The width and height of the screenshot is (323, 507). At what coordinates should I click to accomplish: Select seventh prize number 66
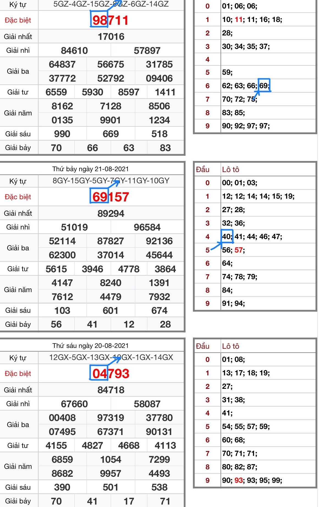(93, 148)
